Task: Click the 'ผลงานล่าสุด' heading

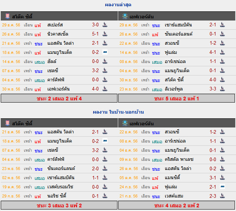Action: coord(118,5)
